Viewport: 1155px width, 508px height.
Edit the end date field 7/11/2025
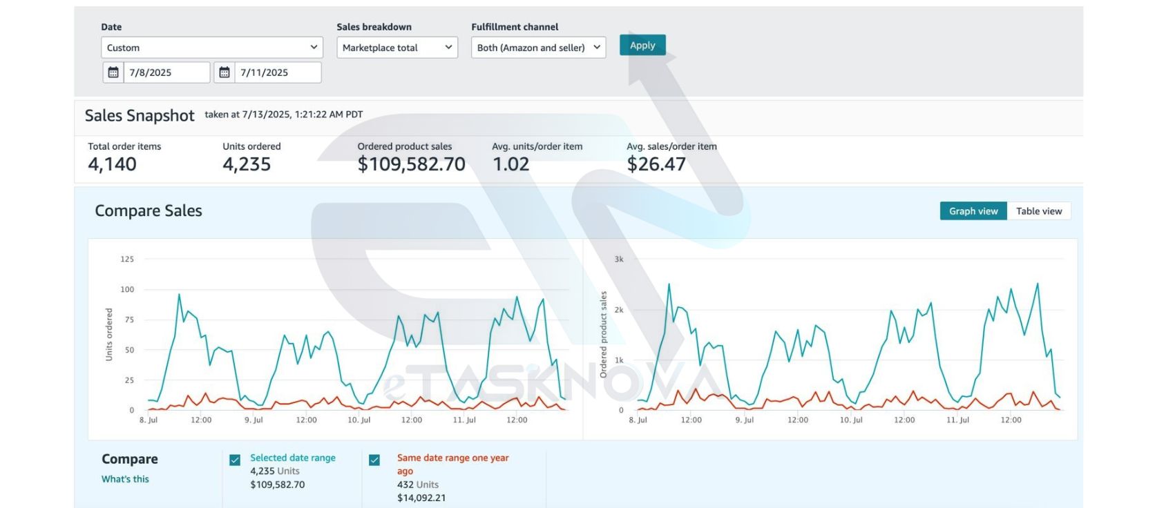[x=278, y=72]
